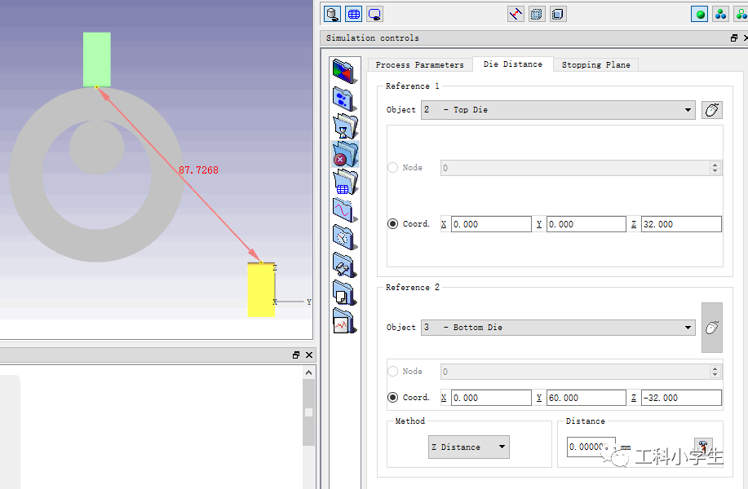The height and width of the screenshot is (489, 748).
Task: Open the document page folder icon
Action: [344, 293]
